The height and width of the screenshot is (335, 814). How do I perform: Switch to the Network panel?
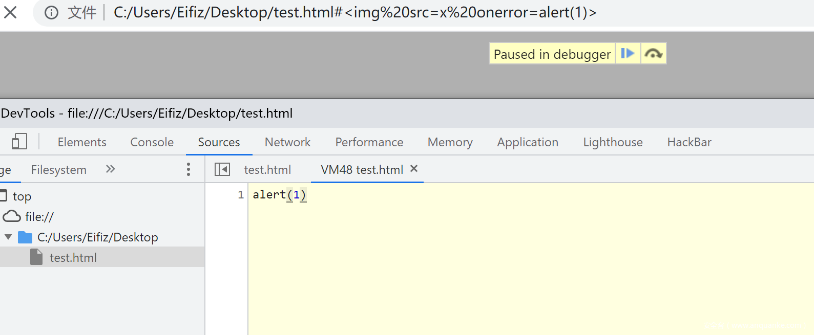[x=287, y=142]
